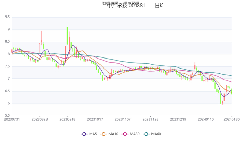Click x-axis date label 20231107

click(123, 119)
